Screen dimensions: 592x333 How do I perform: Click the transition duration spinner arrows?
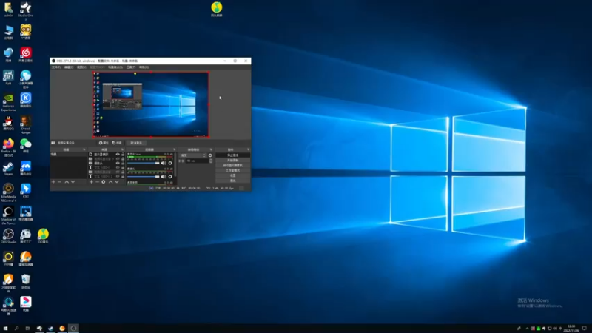point(211,161)
